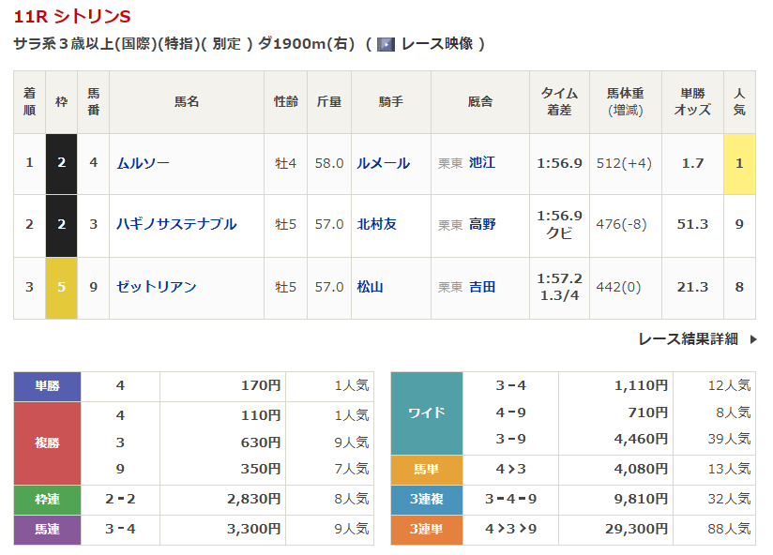The height and width of the screenshot is (555, 773).
Task: Click the 単勝オッズ column header
Action: tap(692, 101)
